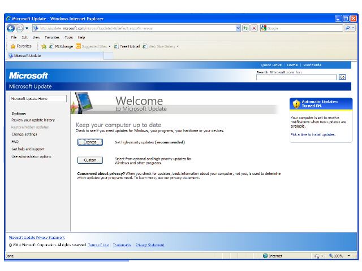Click the yellow shield Automatic Updates icon
The width and height of the screenshot is (362, 271).
click(x=296, y=104)
